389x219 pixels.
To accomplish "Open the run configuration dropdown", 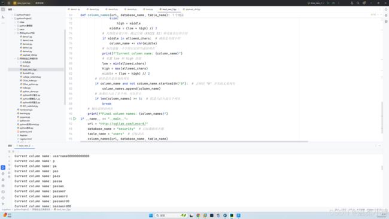I will pos(316,3).
